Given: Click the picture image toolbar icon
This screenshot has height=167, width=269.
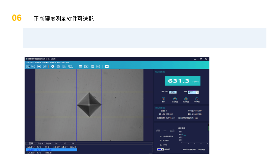Looking at the screenshot, I should [86, 67].
